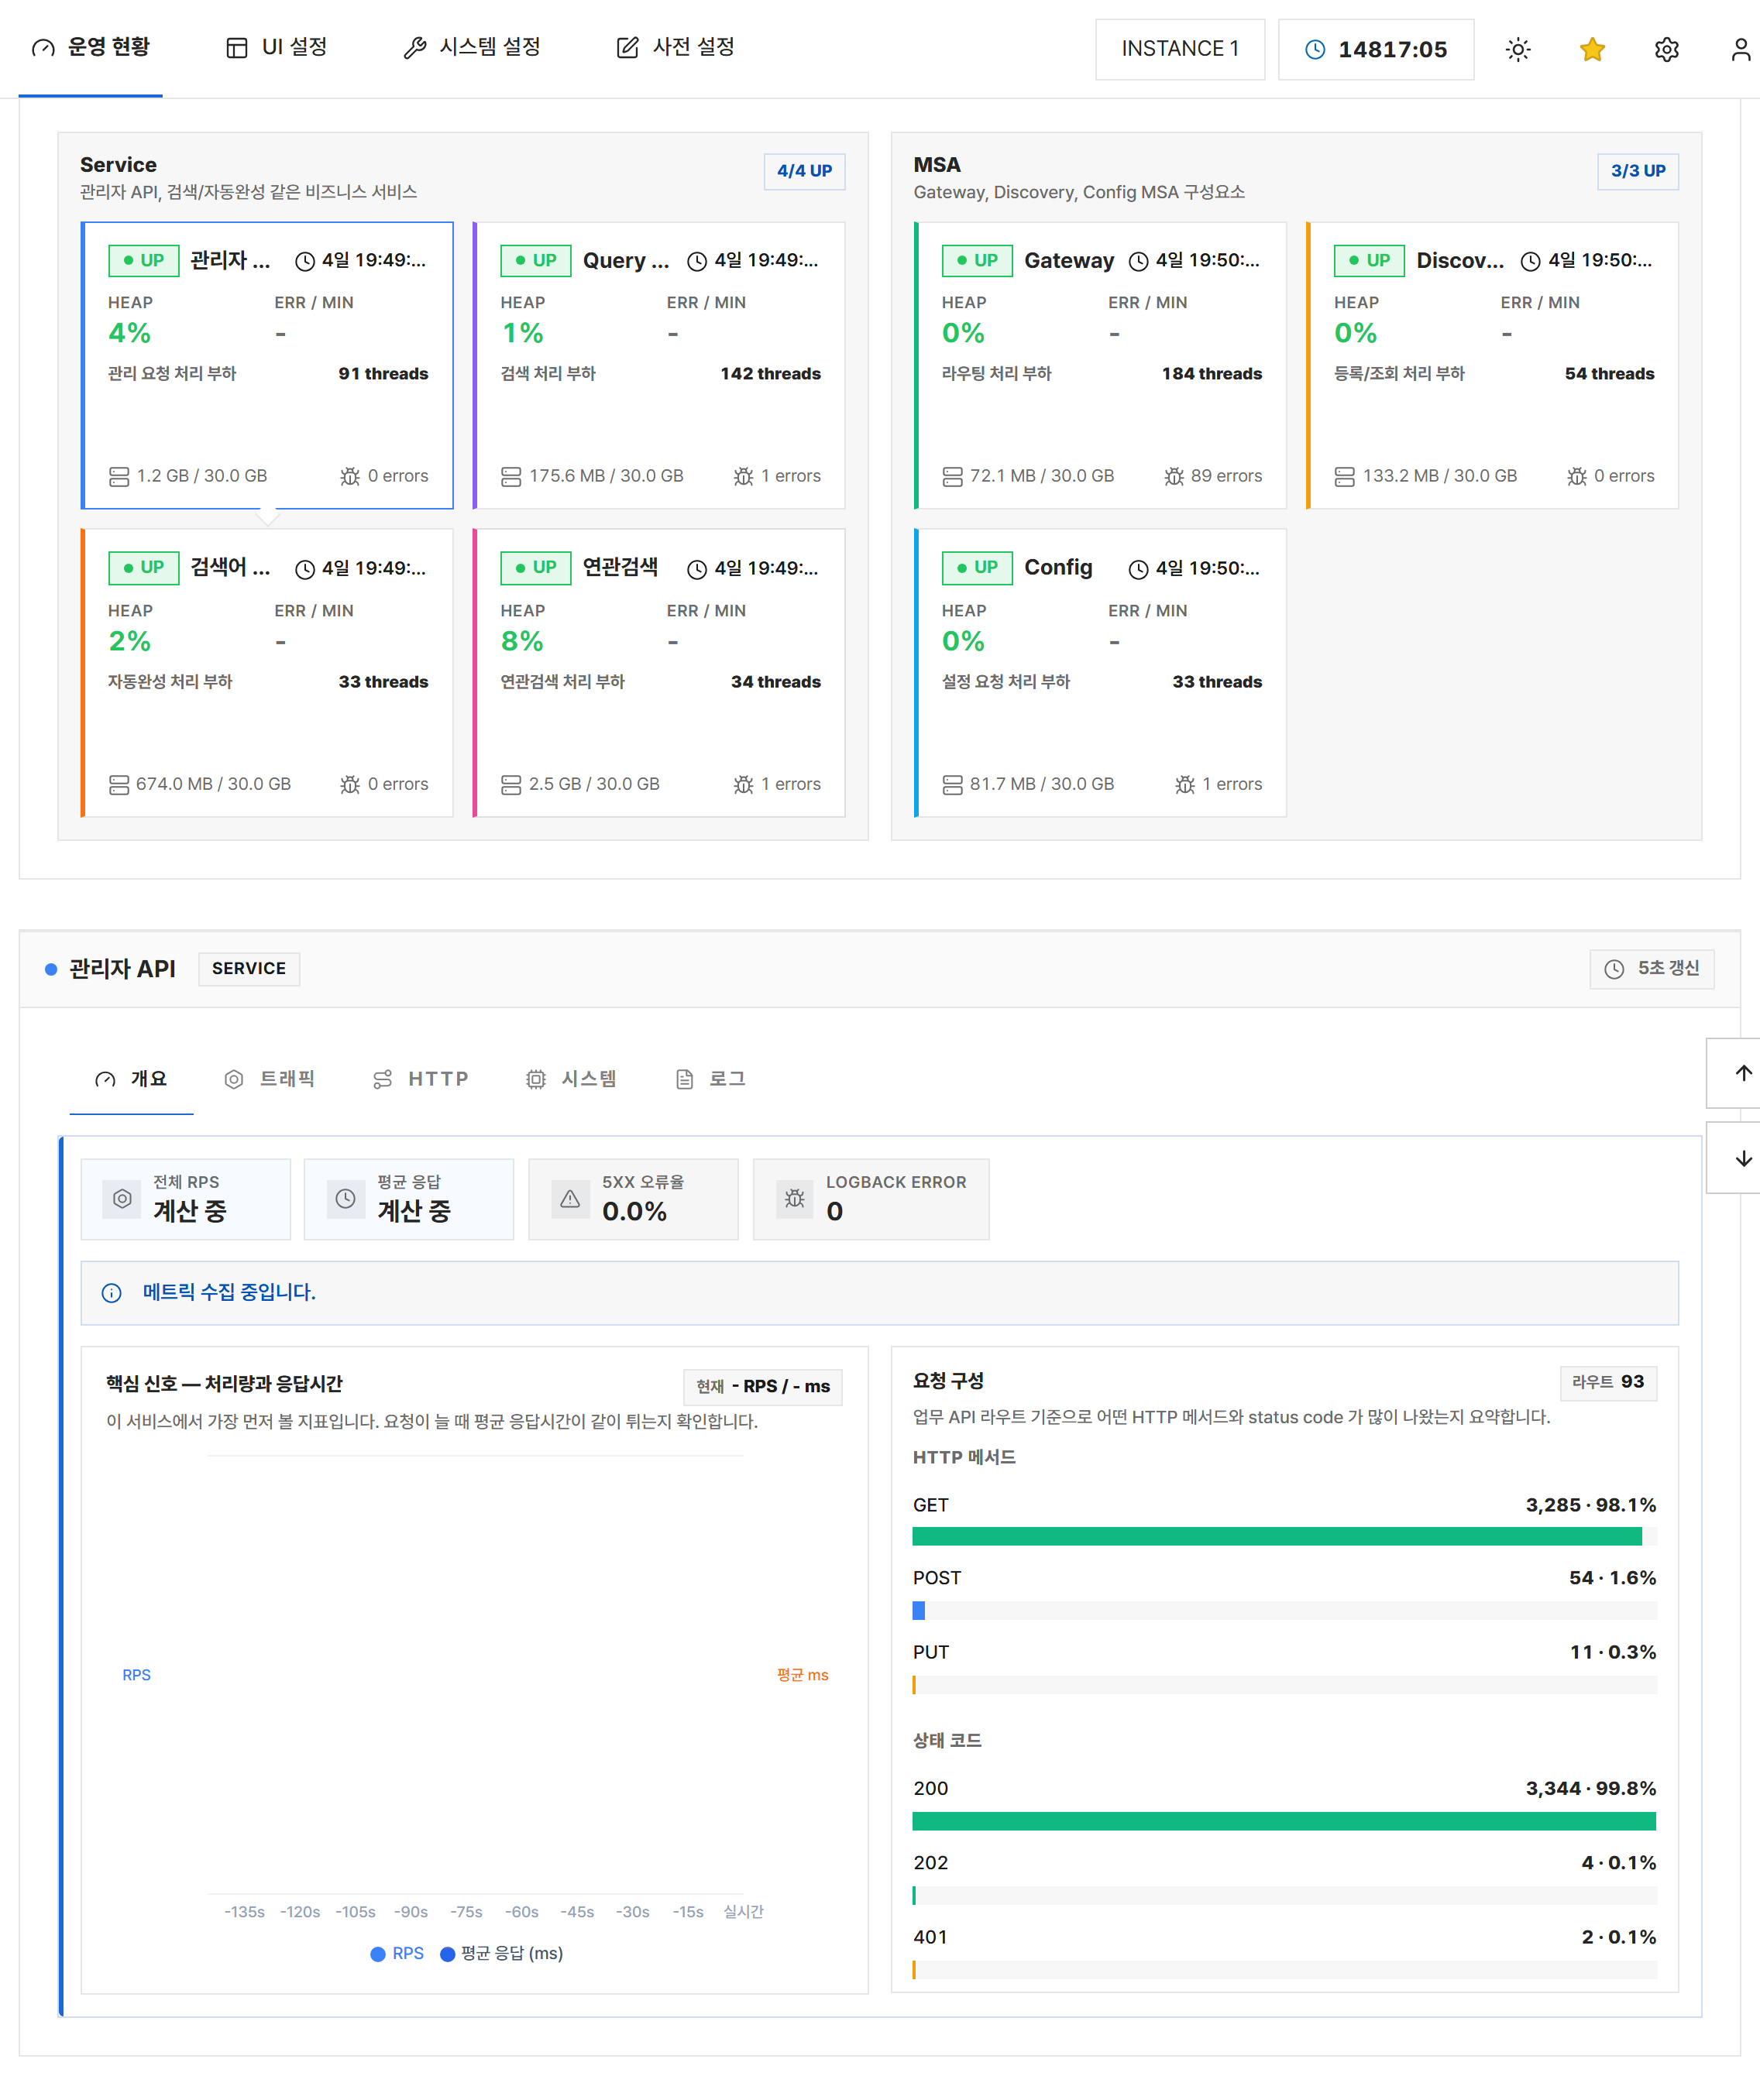Click the storage icon beside 2.5 GB / 30.0 GB

coord(511,784)
